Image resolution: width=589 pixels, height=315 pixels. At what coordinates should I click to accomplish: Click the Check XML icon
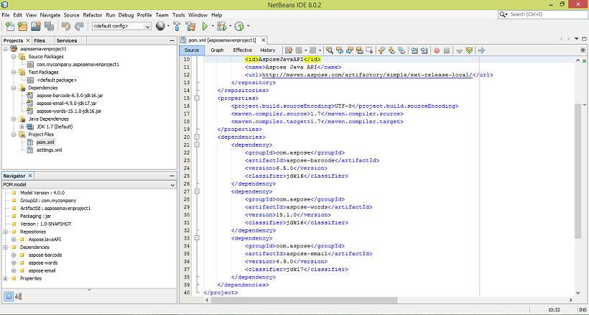click(x=459, y=50)
